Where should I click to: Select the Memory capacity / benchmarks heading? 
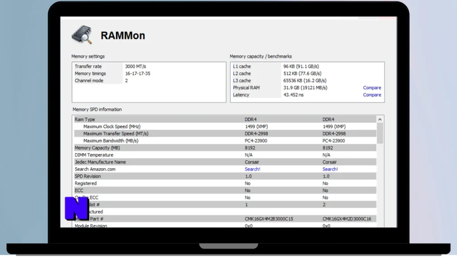point(261,57)
